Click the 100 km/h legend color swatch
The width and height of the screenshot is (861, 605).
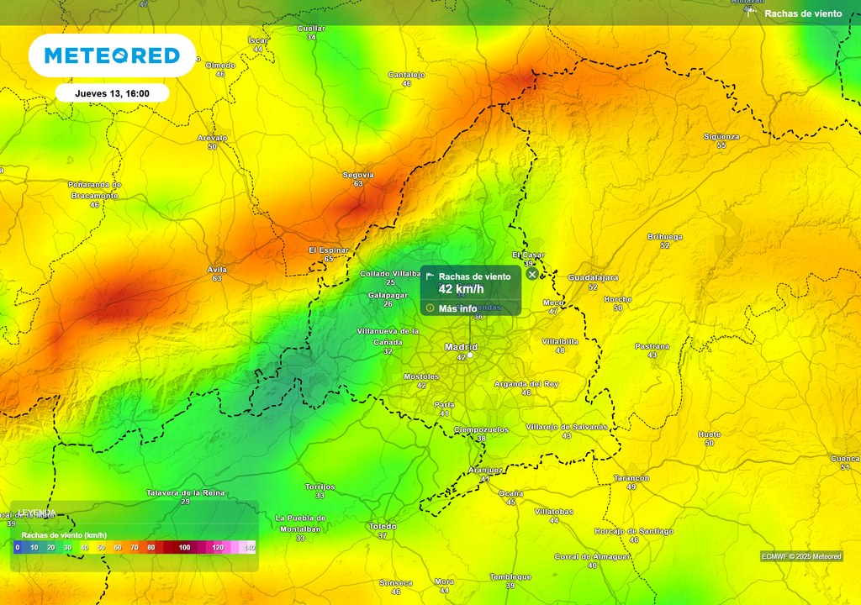(x=184, y=547)
